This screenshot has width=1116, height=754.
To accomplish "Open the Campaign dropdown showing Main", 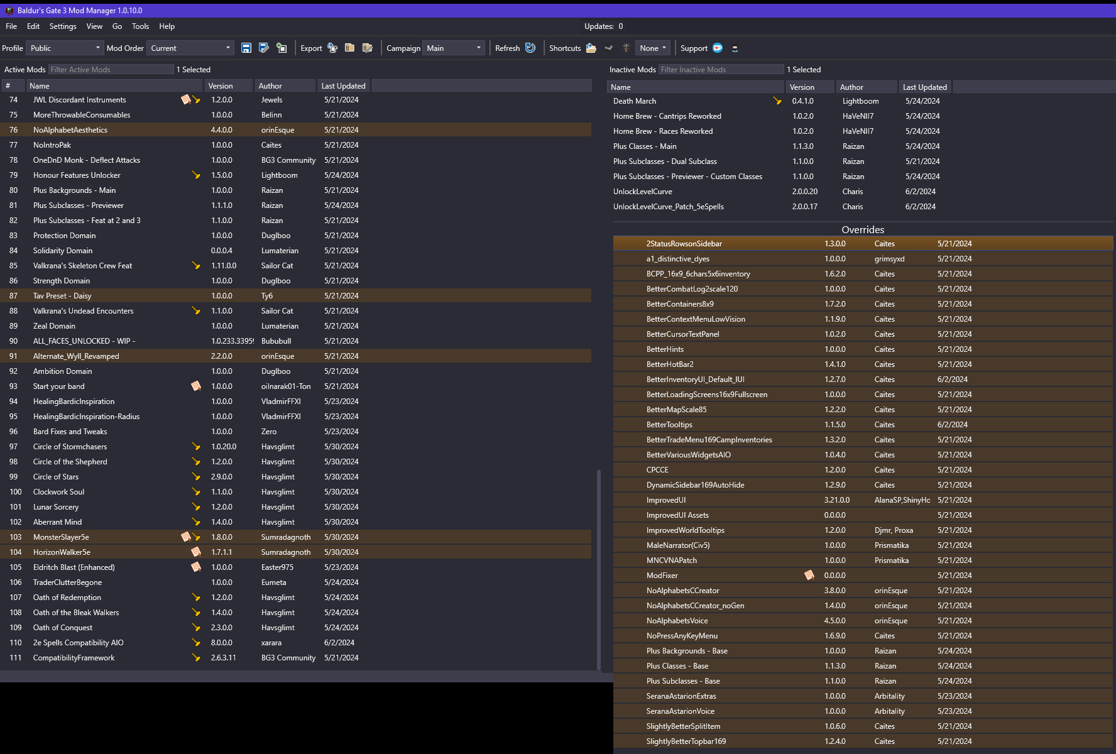I will (x=454, y=48).
